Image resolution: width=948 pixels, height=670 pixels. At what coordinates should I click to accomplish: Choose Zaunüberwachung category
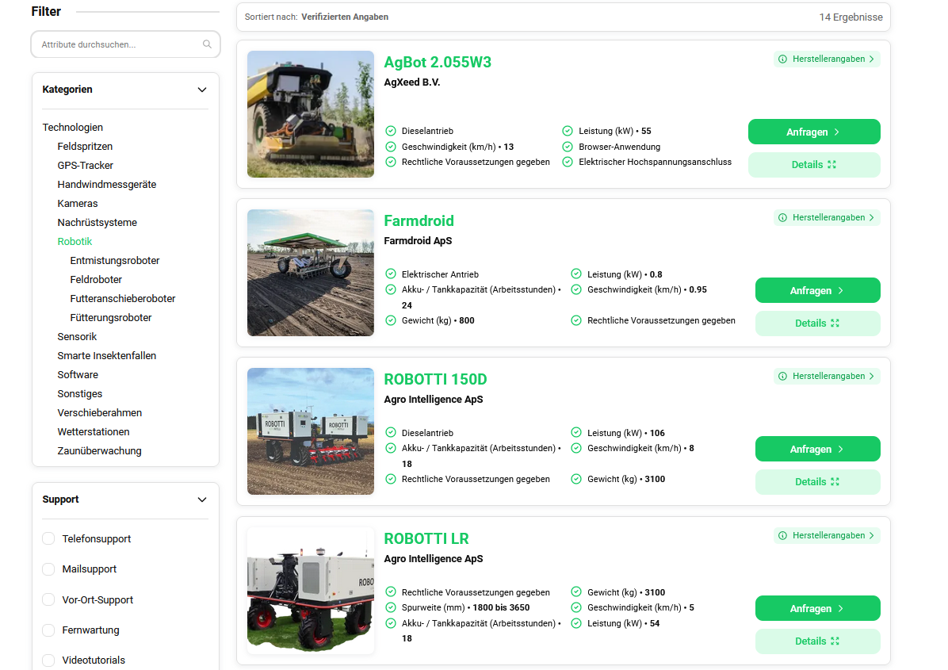click(x=99, y=451)
